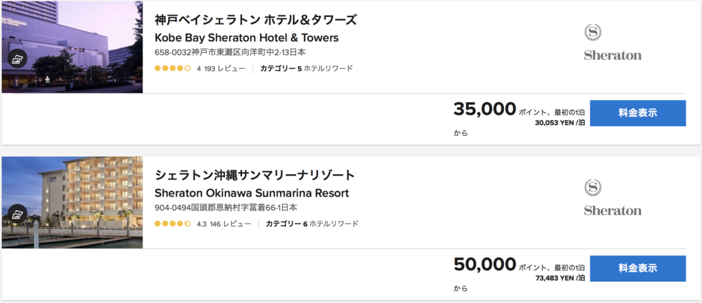
Task: Click the star rating of Kobe Bay Sheraton
Action: click(x=172, y=69)
